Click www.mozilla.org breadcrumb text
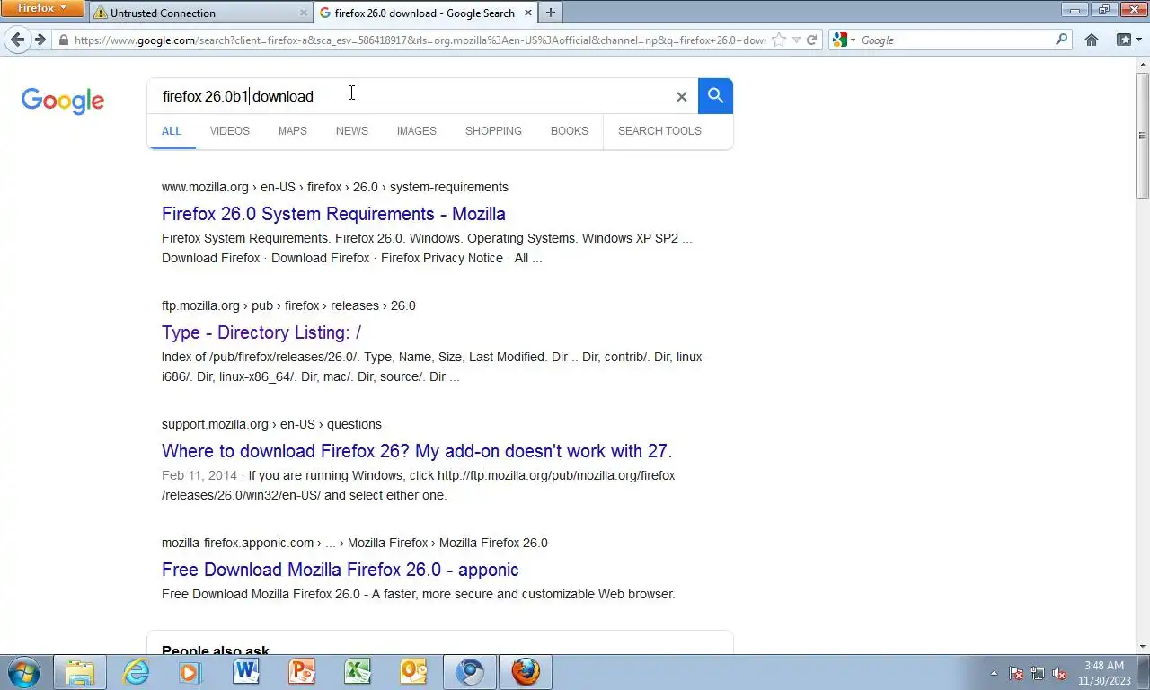Image resolution: width=1150 pixels, height=690 pixels. (x=205, y=187)
